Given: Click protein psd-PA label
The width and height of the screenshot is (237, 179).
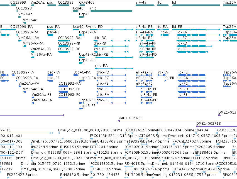Looking at the screenshot, I should 54,72.
